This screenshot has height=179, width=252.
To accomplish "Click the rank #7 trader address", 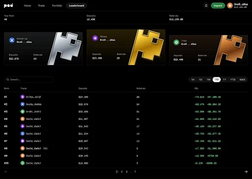I will [x=33, y=141].
